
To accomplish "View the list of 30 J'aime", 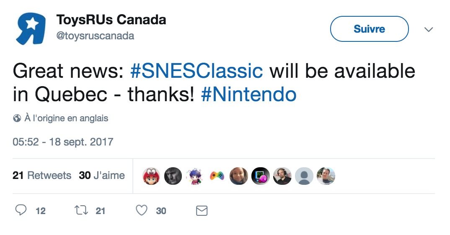I will [102, 175].
